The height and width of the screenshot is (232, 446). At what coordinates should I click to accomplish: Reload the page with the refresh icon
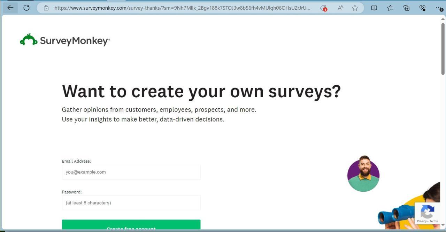tap(26, 8)
